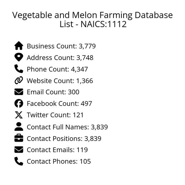Select the Vegetable and Melon Farming Database title

(x=92, y=19)
